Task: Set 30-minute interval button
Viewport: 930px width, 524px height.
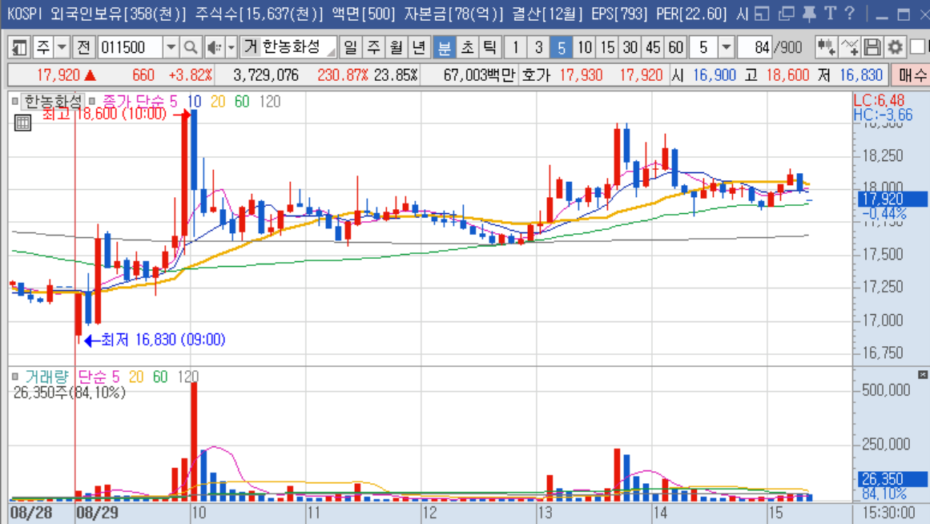Action: pyautogui.click(x=630, y=47)
